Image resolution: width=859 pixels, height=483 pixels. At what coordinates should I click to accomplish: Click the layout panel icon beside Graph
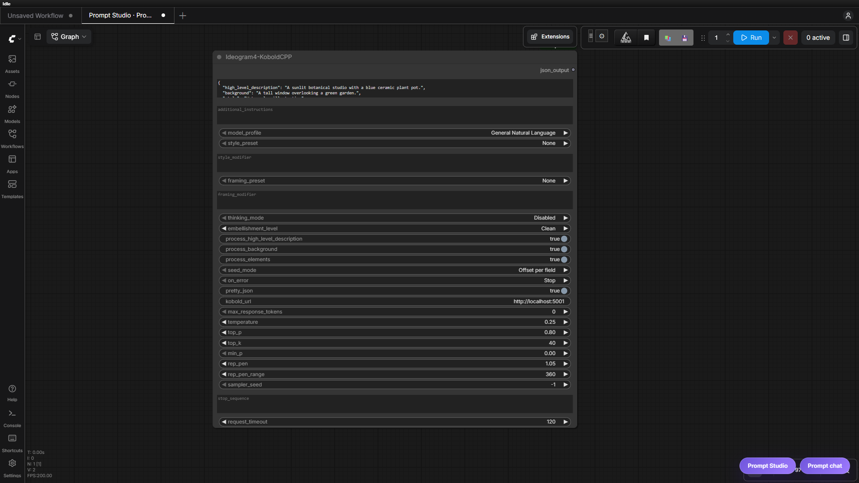(x=38, y=37)
